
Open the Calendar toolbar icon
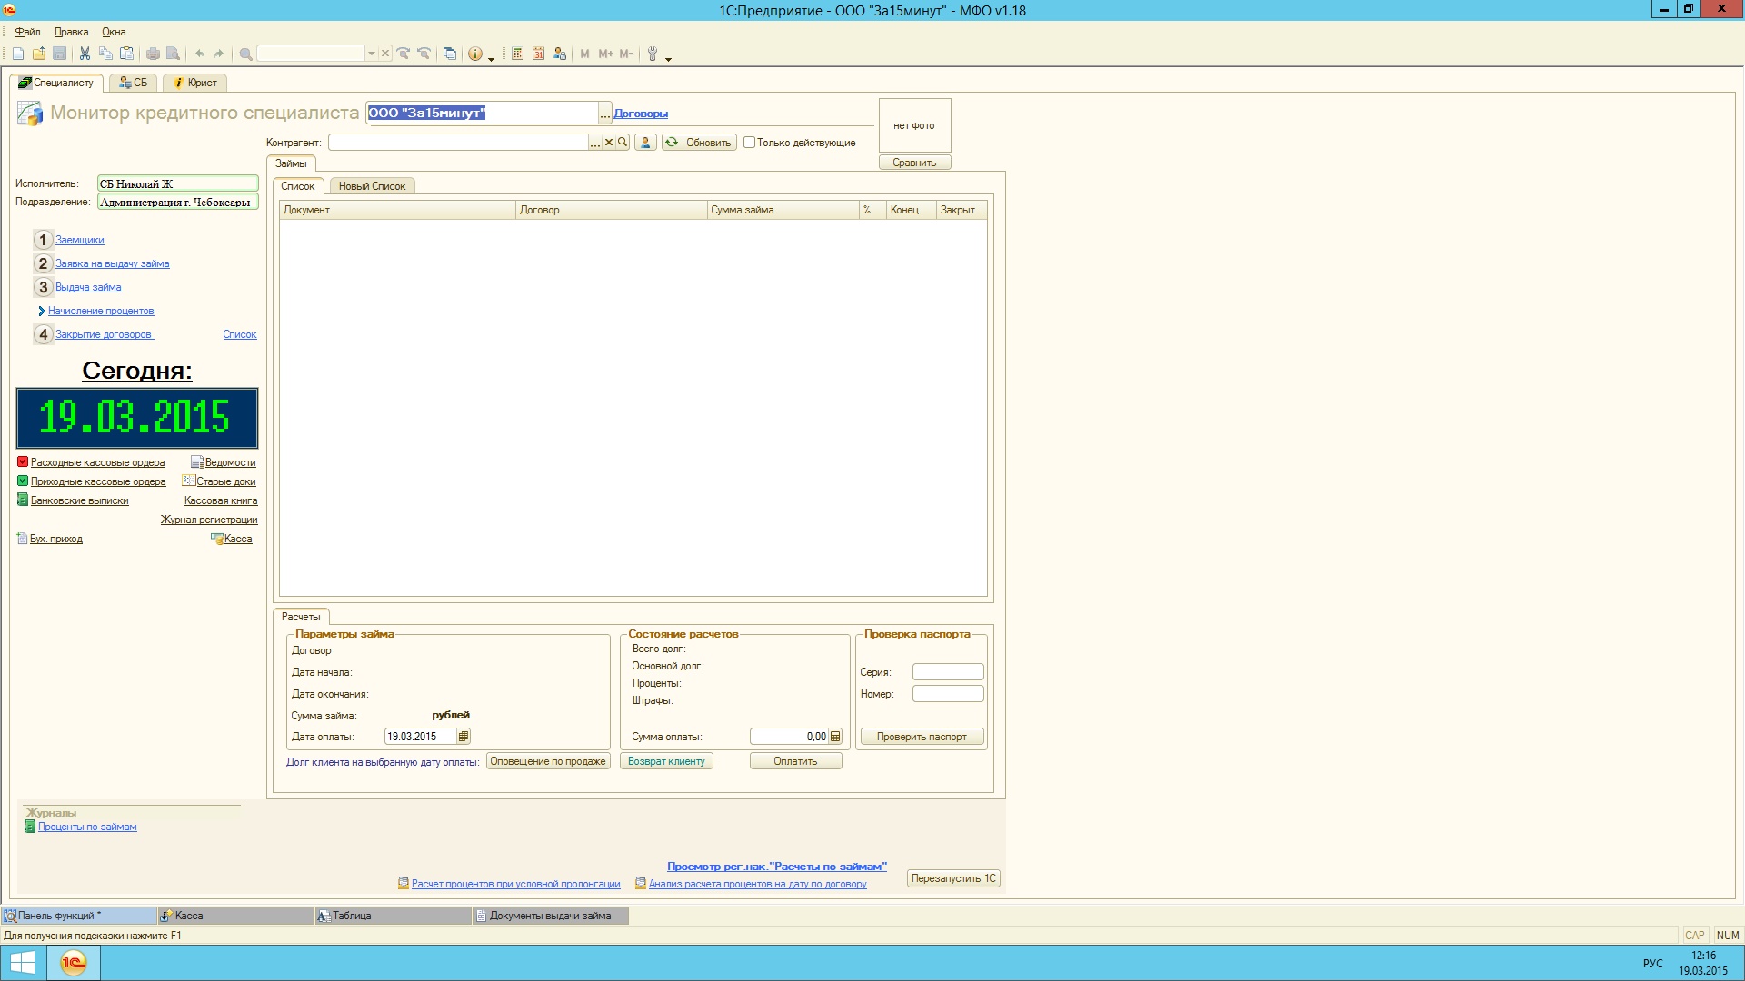pos(538,54)
